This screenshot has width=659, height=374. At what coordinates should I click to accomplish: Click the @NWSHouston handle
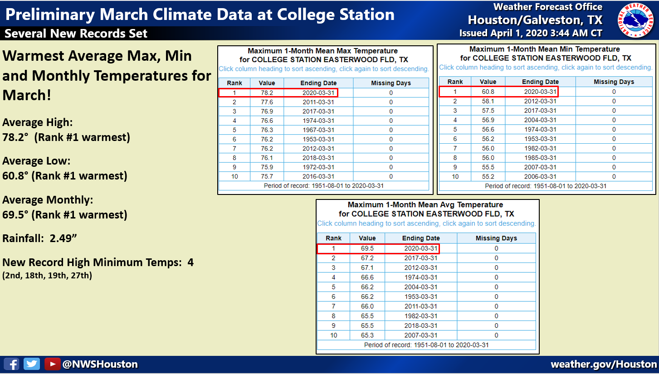click(100, 364)
